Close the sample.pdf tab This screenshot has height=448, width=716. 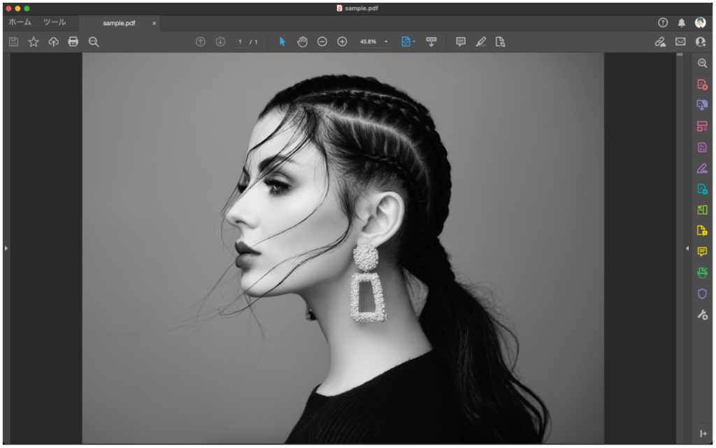click(x=154, y=23)
